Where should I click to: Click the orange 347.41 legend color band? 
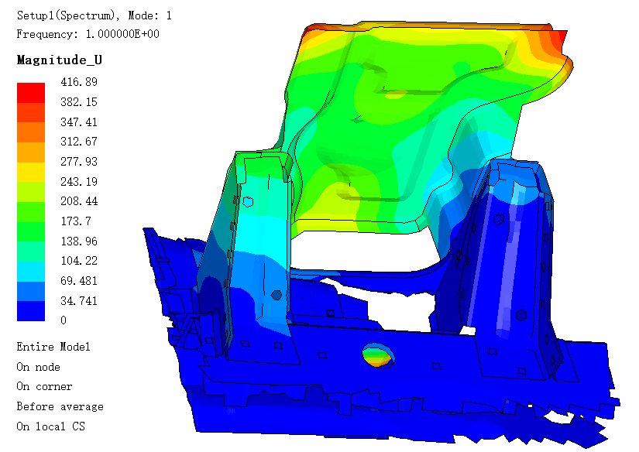(x=31, y=132)
